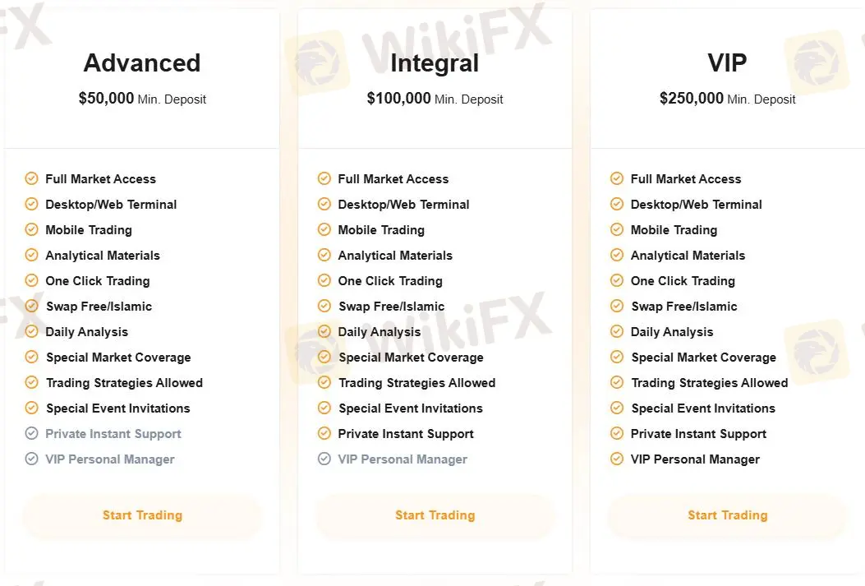Image resolution: width=865 pixels, height=586 pixels.
Task: Click check icon beside VIP Desktop/Web Terminal
Action: click(617, 204)
